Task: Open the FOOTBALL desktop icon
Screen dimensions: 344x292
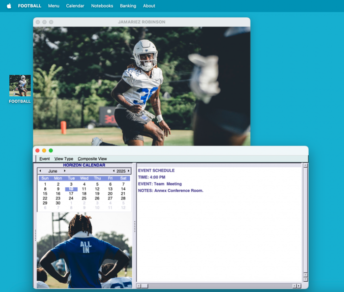Action: click(20, 86)
